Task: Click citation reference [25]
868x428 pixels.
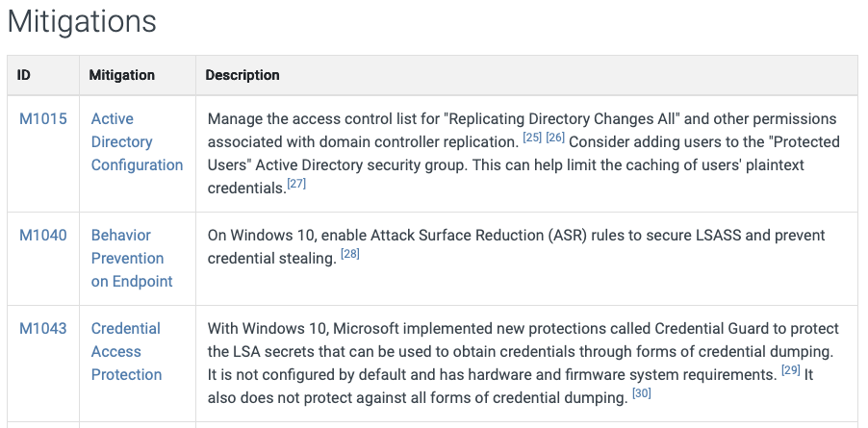Action: (x=532, y=138)
